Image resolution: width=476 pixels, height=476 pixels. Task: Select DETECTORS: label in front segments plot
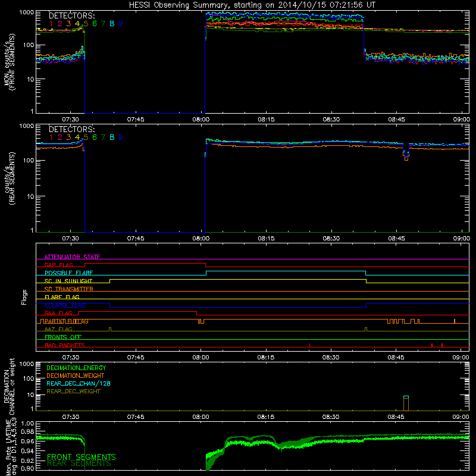[71, 15]
